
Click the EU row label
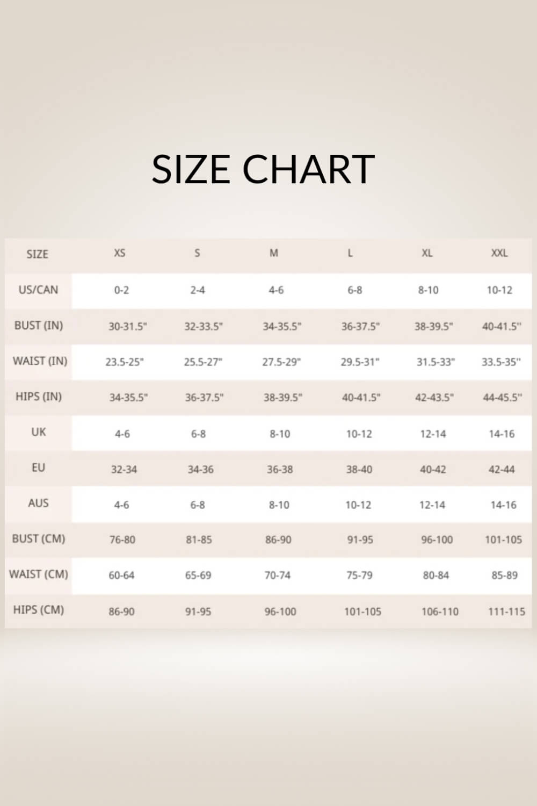pos(38,467)
